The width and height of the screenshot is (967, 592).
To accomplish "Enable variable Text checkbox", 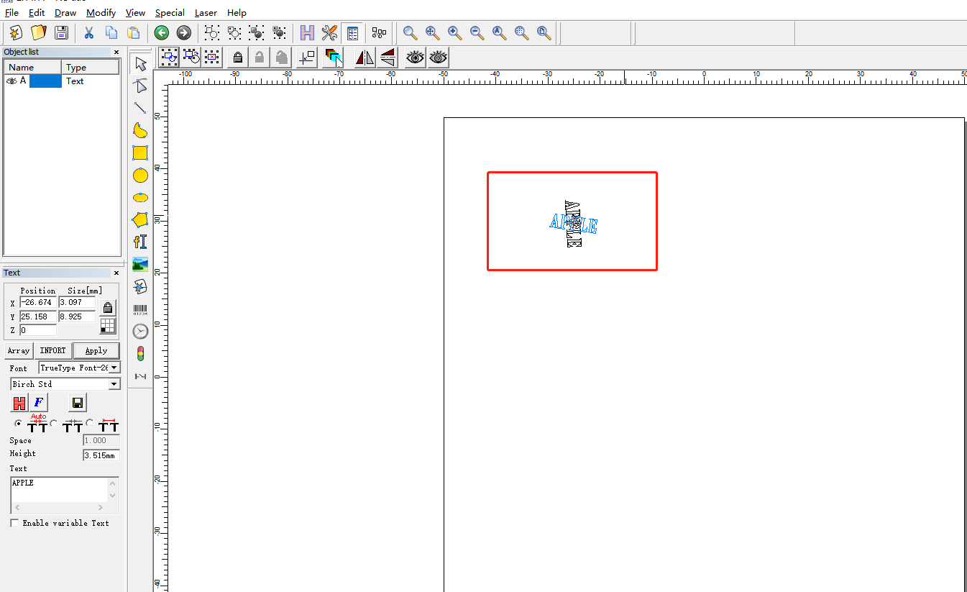I will (14, 523).
